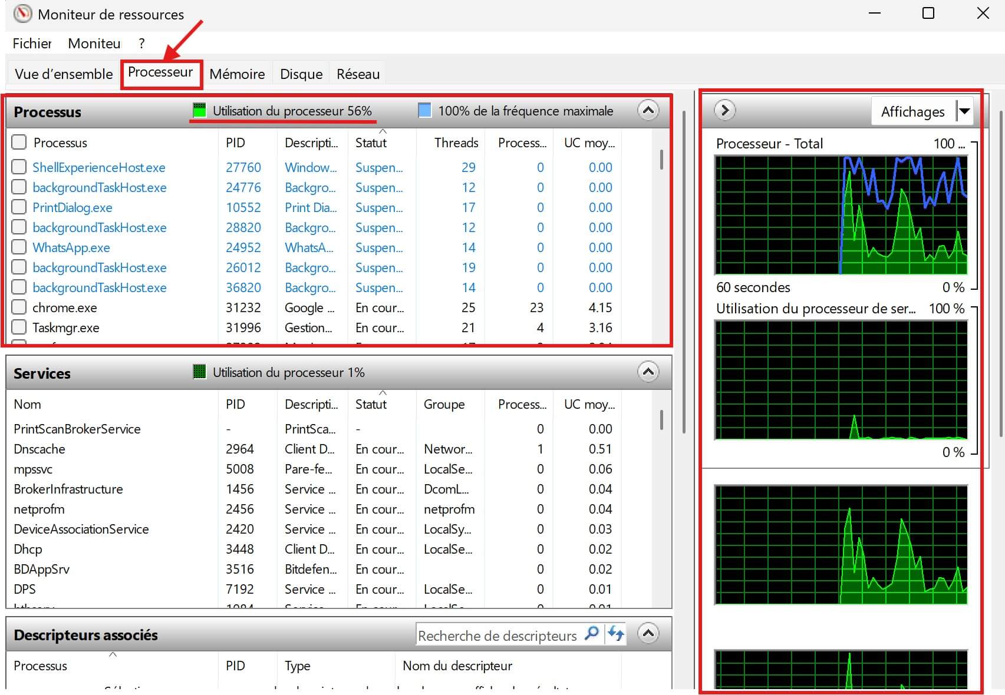This screenshot has height=695, width=1005.
Task: Open the Moniteur menu
Action: coord(94,43)
